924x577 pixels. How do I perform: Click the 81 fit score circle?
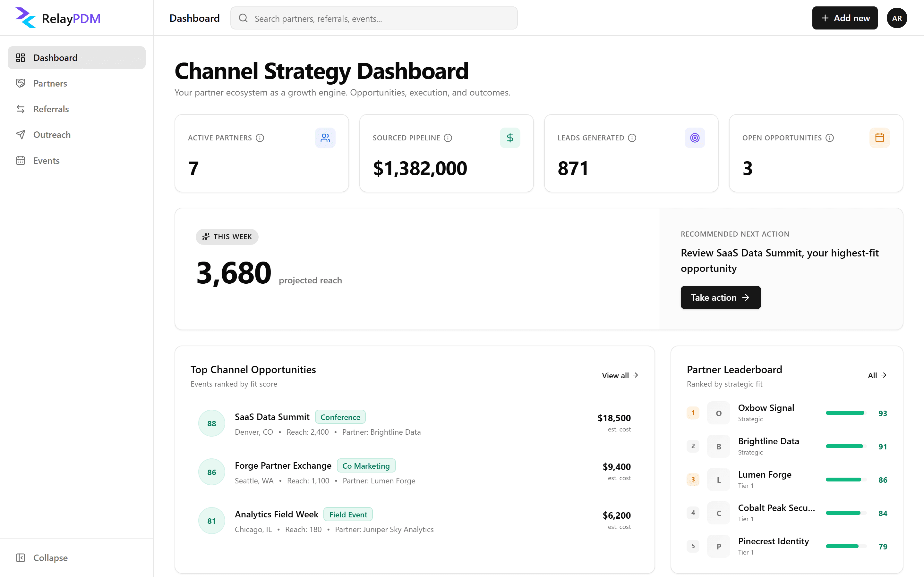tap(211, 521)
